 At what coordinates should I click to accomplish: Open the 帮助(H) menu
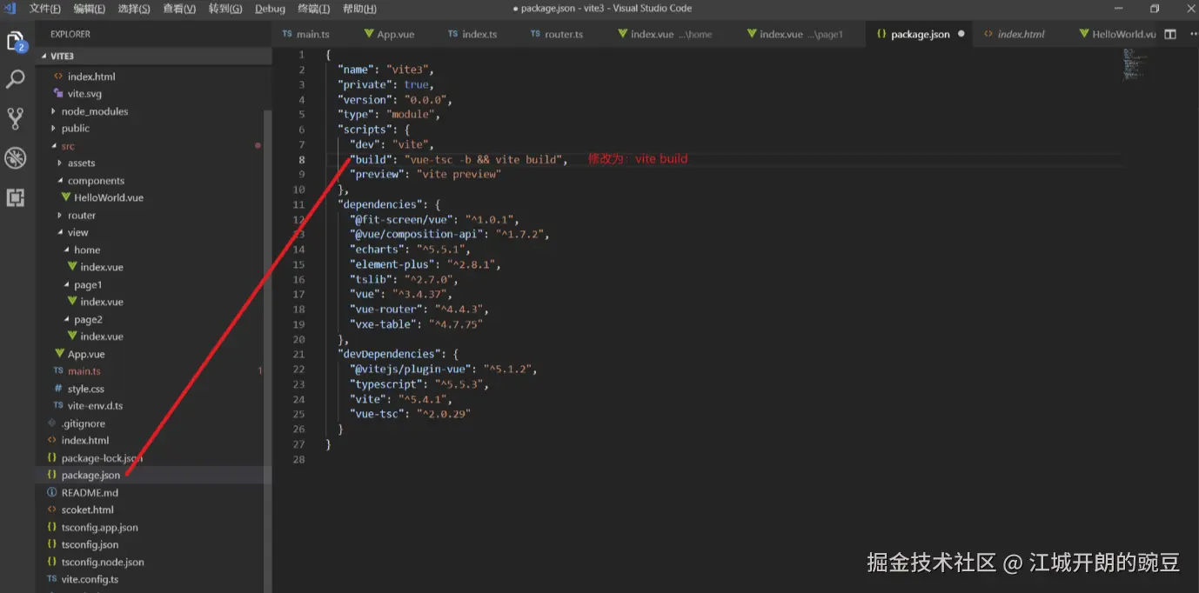pyautogui.click(x=360, y=9)
